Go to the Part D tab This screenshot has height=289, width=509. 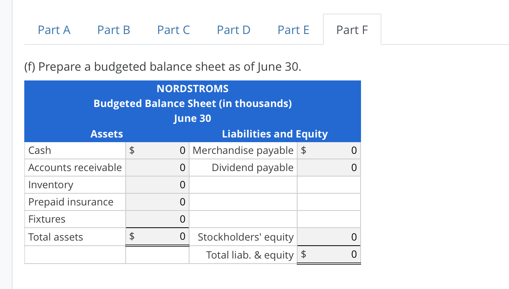coord(234,30)
